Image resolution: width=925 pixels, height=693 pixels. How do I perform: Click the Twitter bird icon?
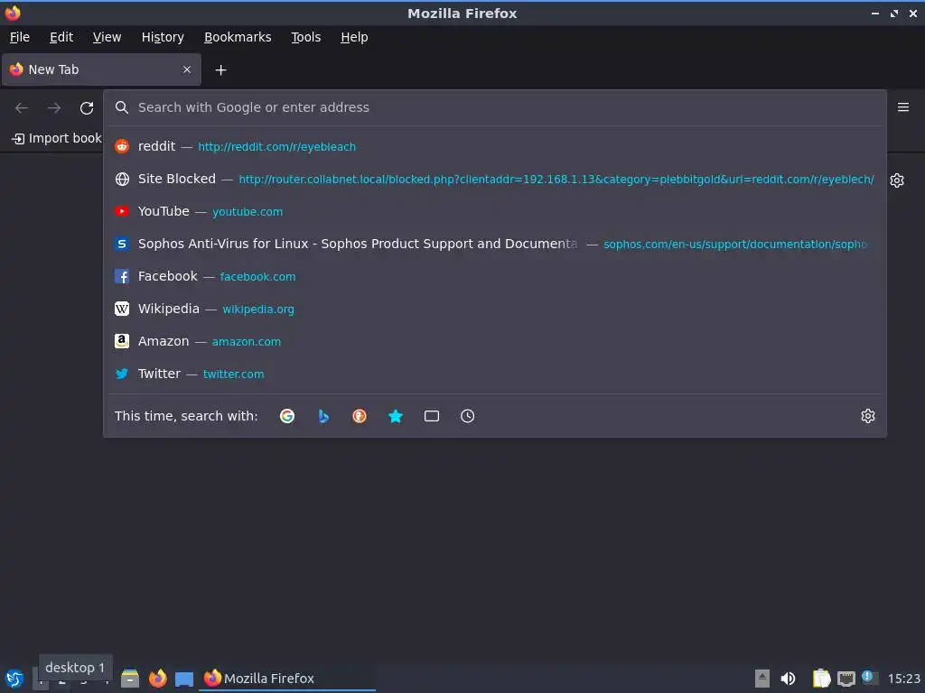pyautogui.click(x=122, y=374)
